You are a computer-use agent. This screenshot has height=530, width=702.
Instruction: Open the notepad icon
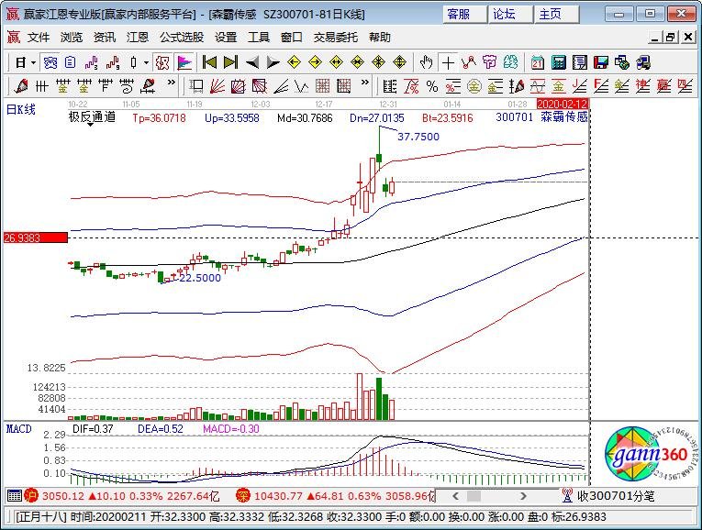(x=580, y=62)
